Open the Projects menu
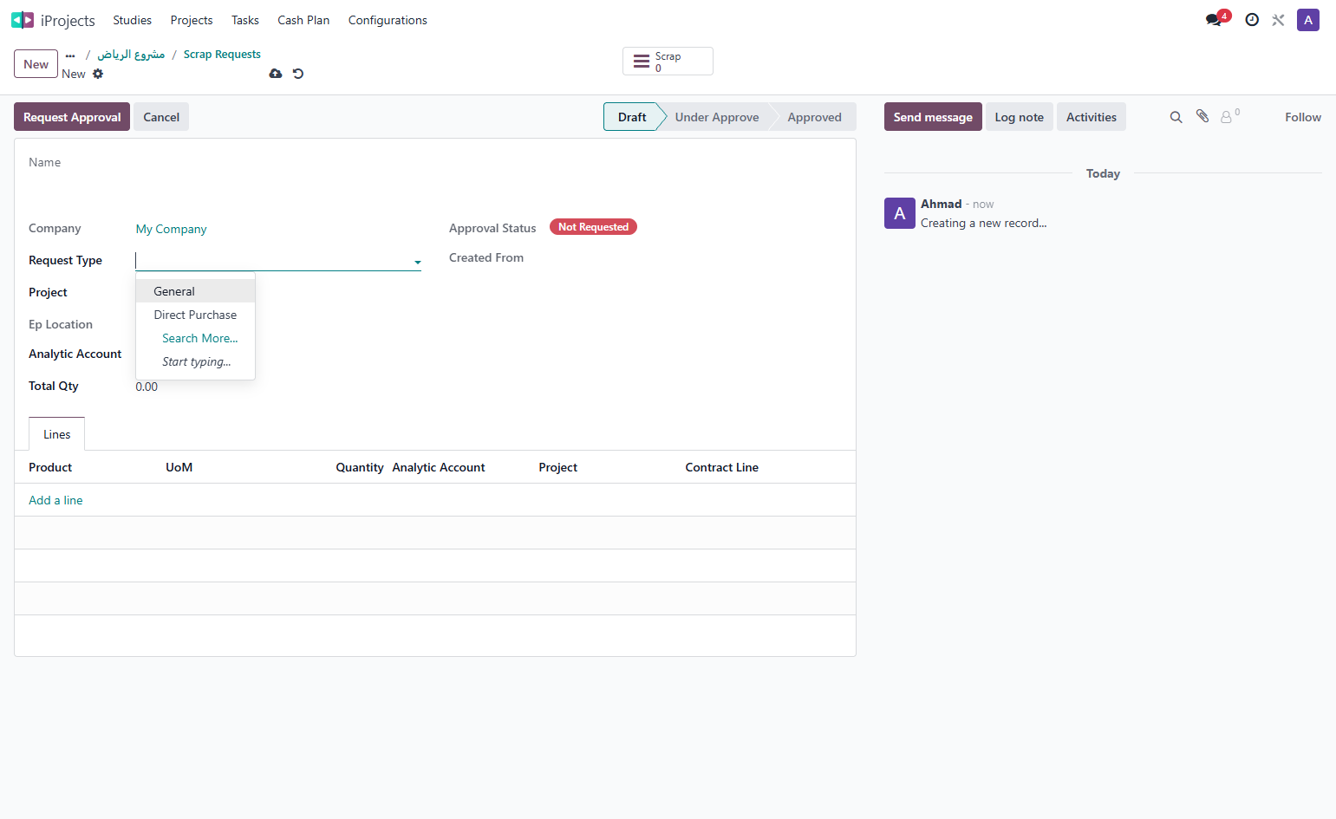1336x819 pixels. (x=192, y=20)
